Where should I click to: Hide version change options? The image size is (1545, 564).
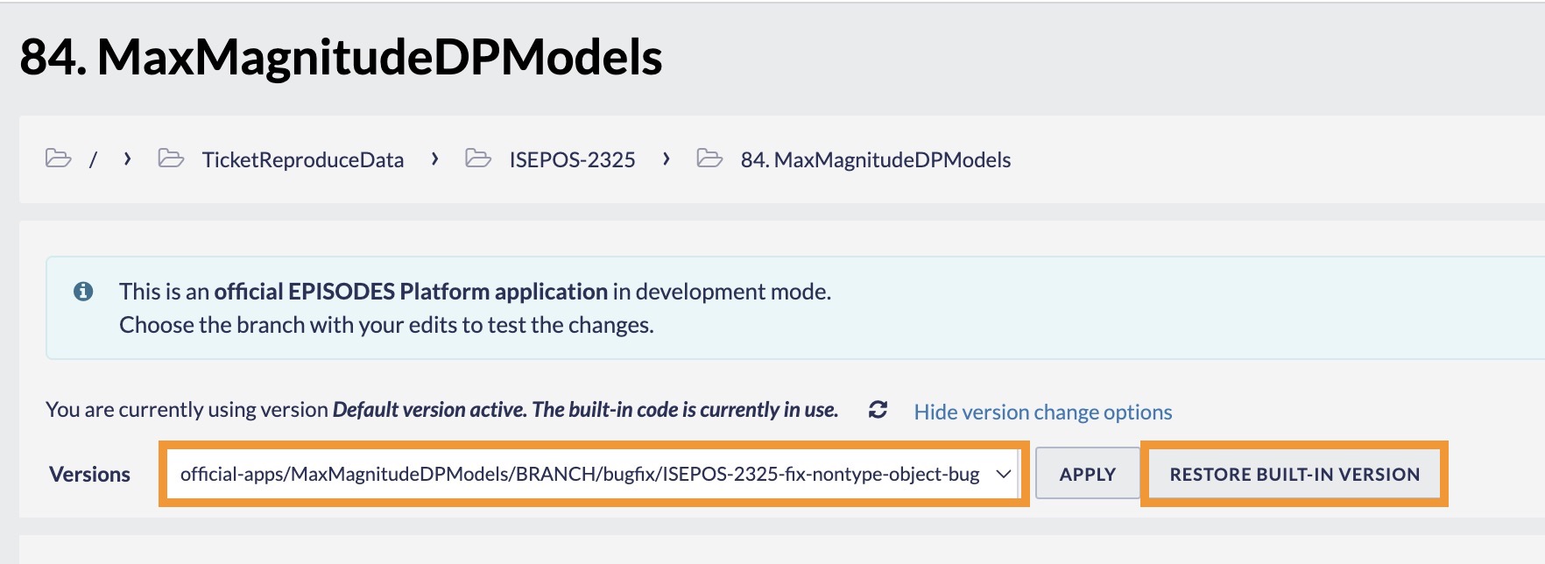tap(1042, 412)
